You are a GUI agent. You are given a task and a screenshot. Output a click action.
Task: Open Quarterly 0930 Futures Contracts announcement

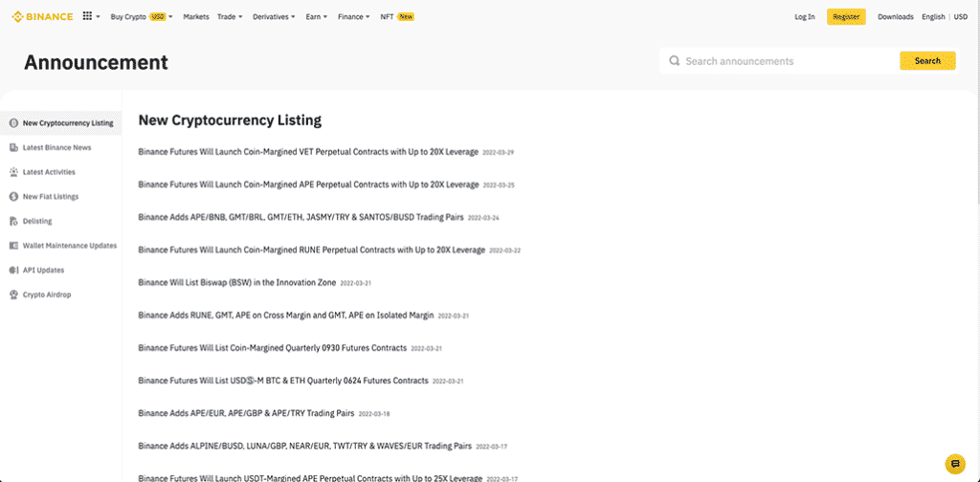(273, 348)
